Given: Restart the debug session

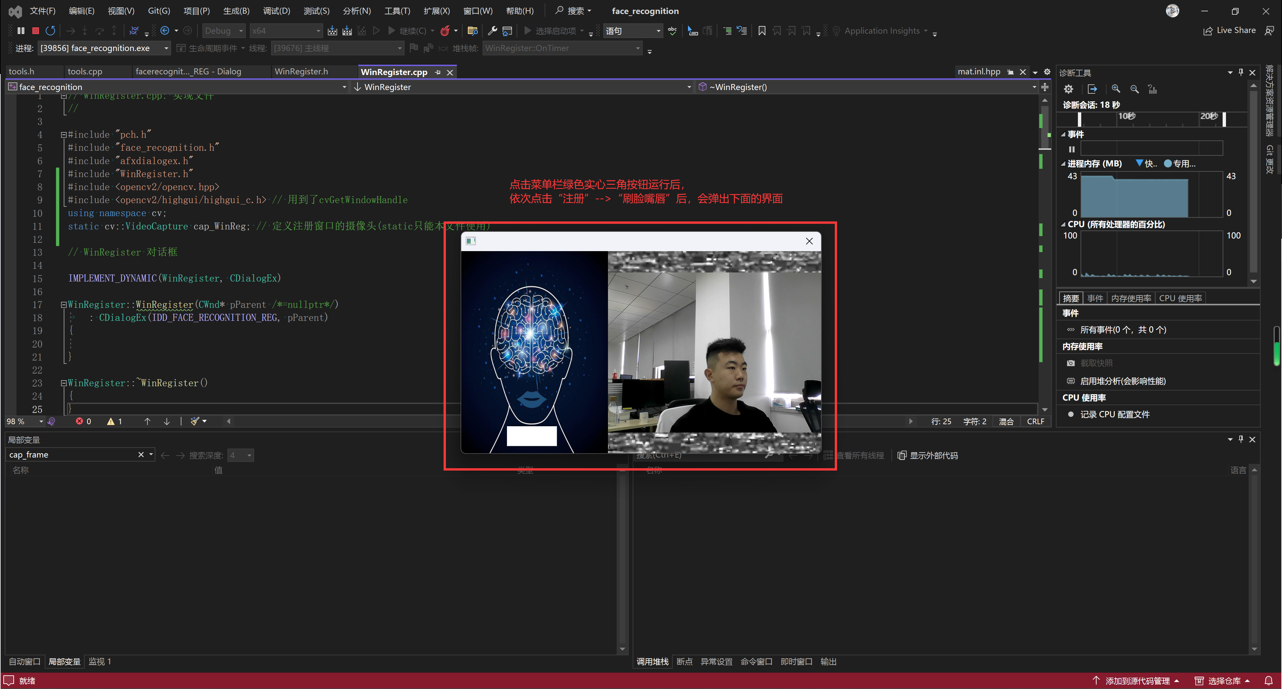Looking at the screenshot, I should pos(50,31).
